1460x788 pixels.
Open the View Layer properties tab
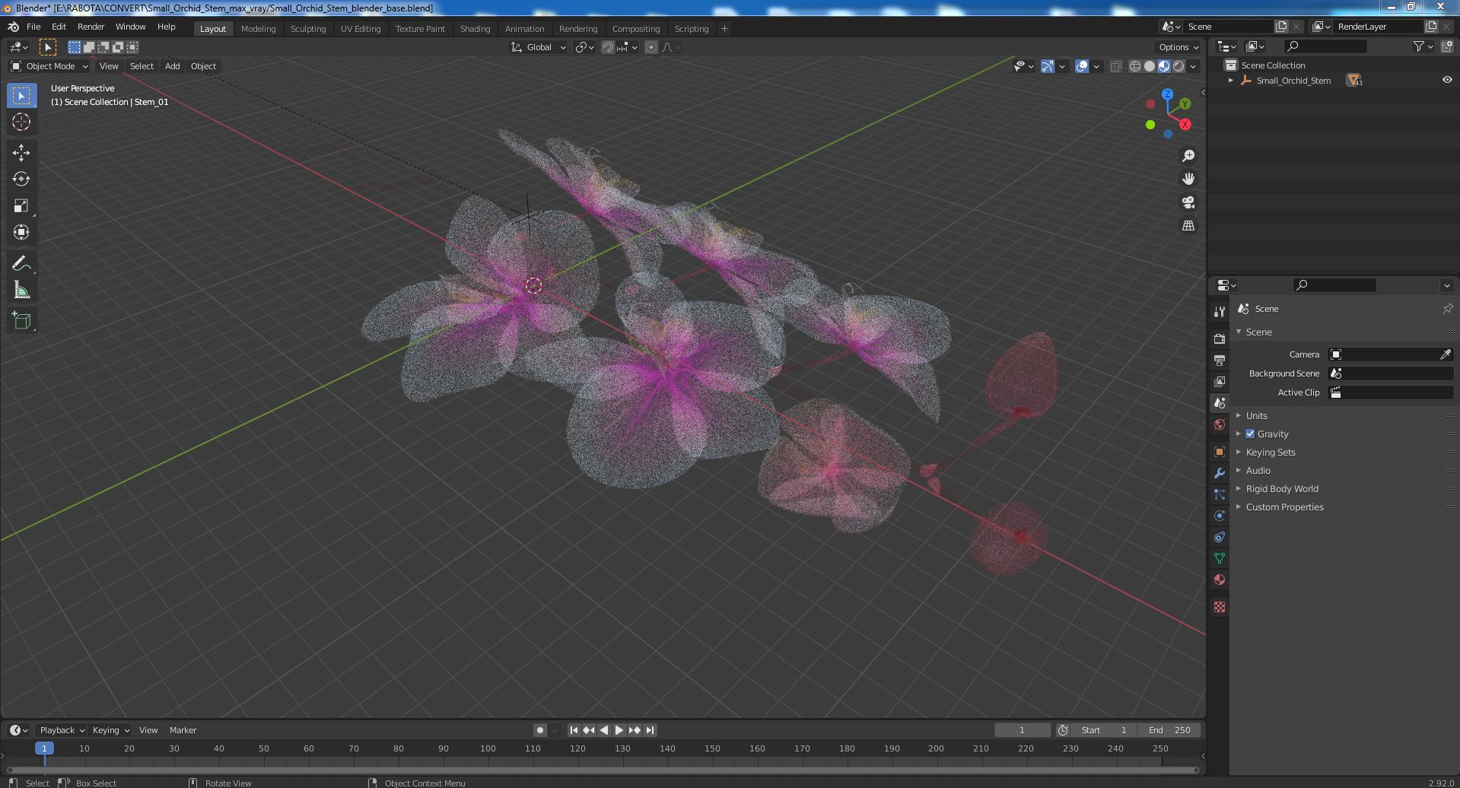pyautogui.click(x=1220, y=381)
